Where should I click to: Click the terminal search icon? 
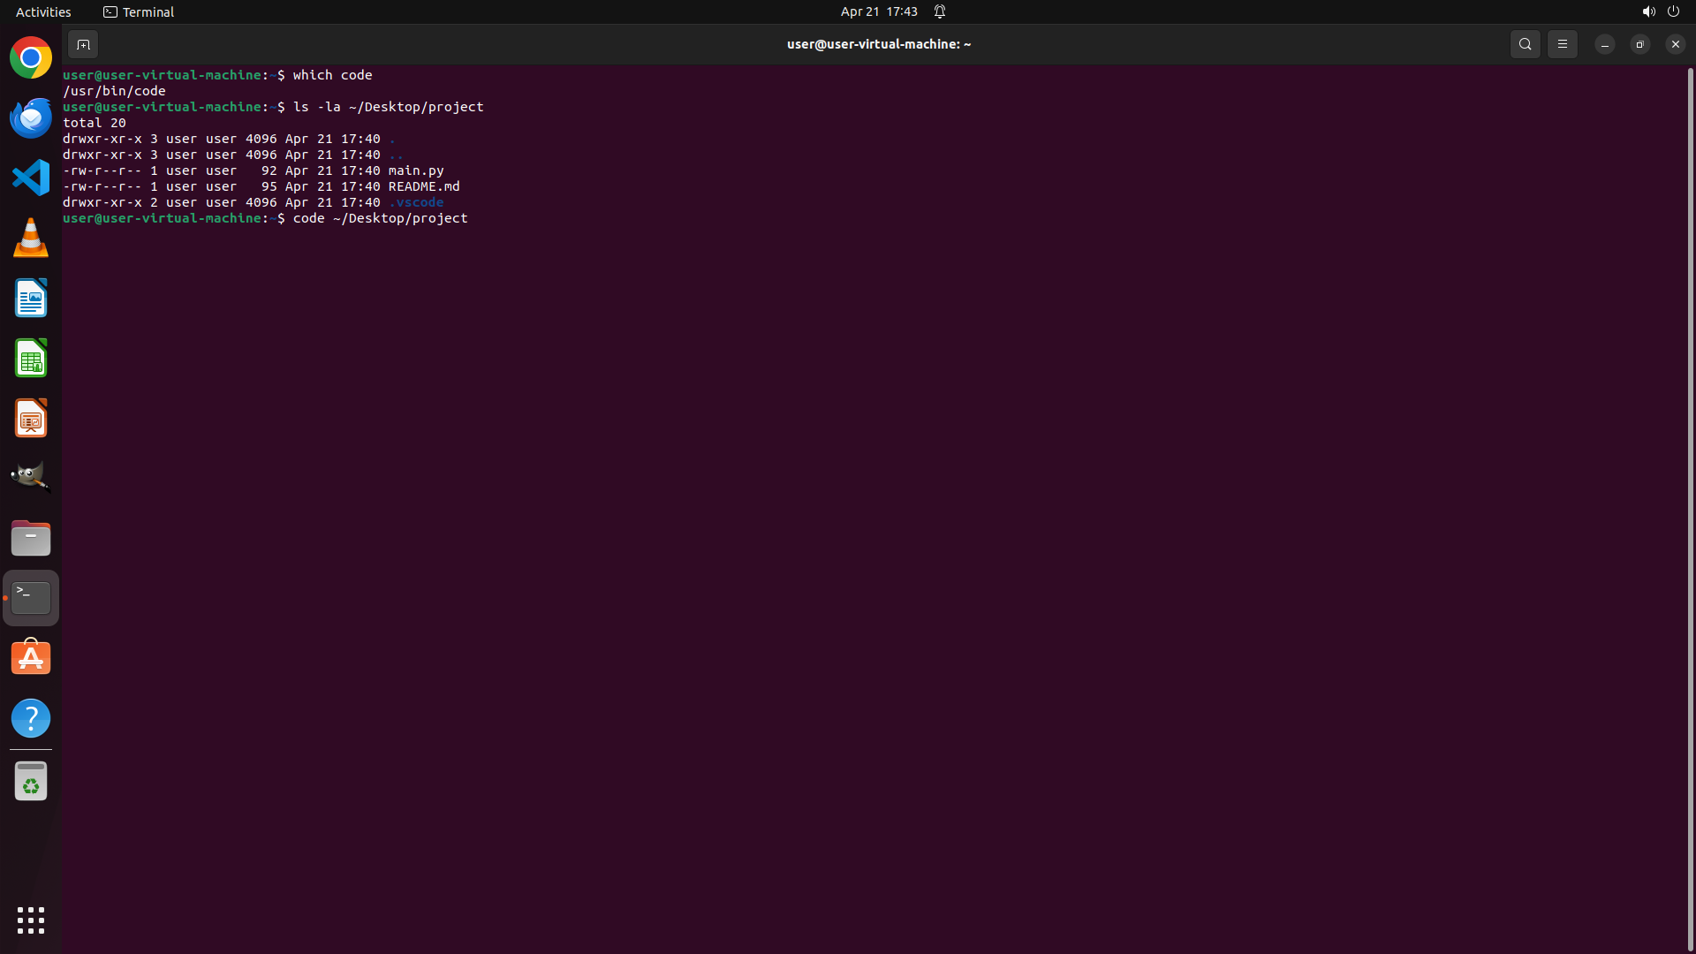(1525, 44)
